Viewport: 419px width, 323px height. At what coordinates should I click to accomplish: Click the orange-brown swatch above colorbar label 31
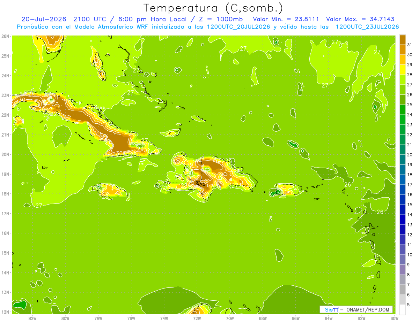tap(403, 40)
